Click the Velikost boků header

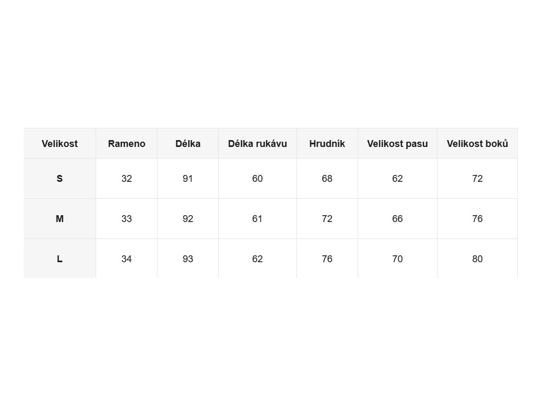pos(478,144)
